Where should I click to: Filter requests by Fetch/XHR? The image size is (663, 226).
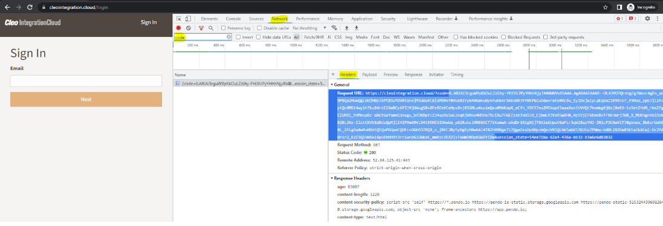pyautogui.click(x=314, y=37)
